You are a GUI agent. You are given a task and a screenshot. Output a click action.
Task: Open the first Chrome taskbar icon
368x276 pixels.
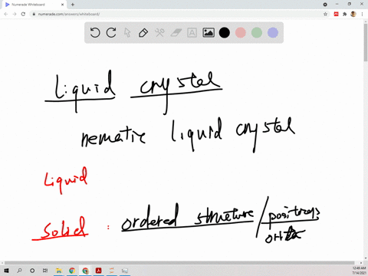(x=72, y=271)
